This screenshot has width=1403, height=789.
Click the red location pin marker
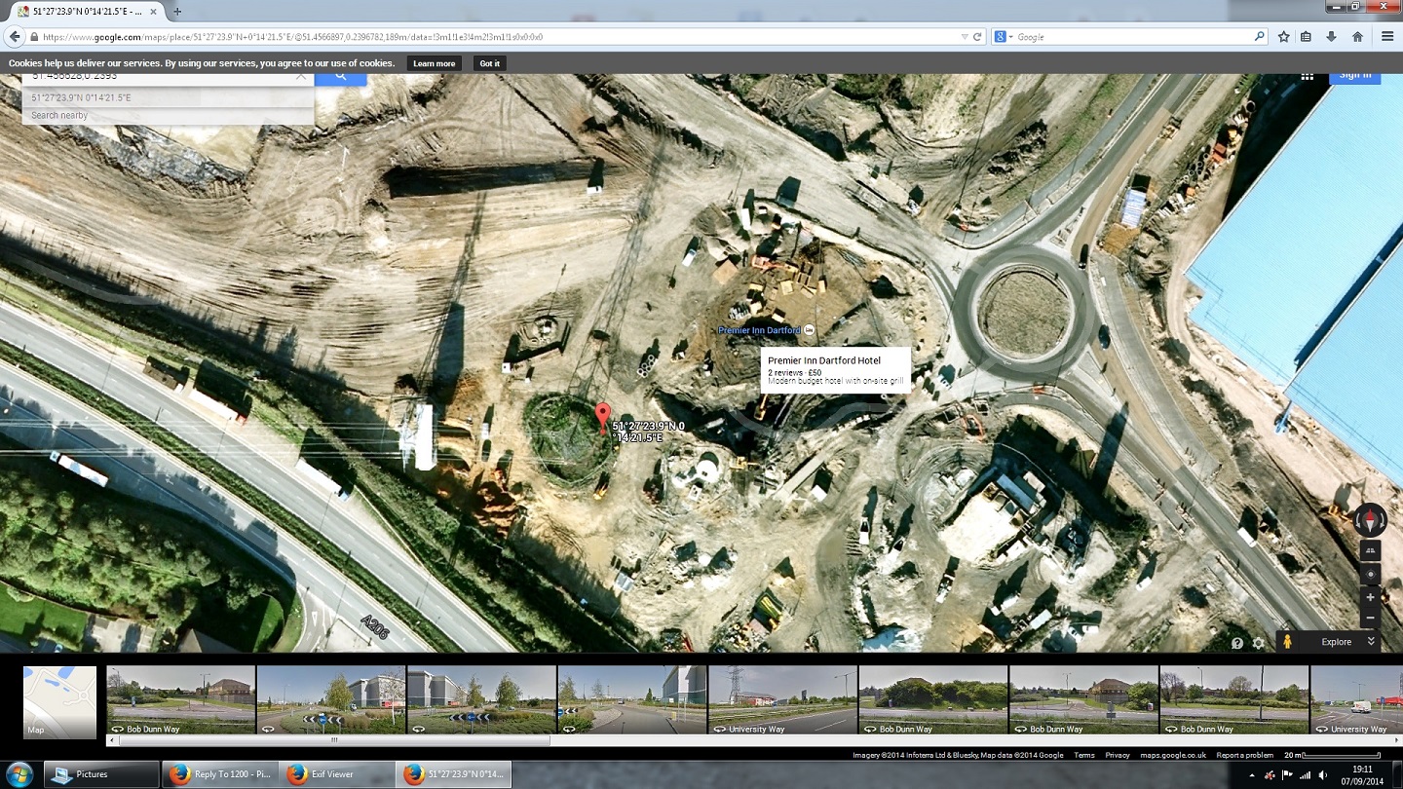(603, 416)
